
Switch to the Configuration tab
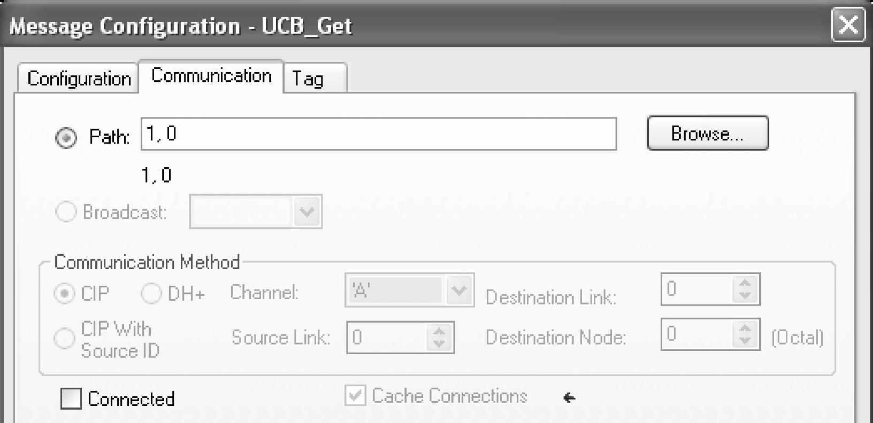tap(79, 79)
